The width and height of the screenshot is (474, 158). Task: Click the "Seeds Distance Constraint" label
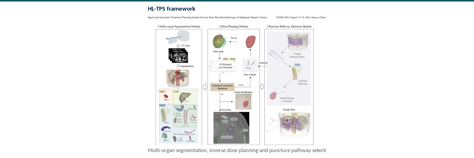pos(287,99)
